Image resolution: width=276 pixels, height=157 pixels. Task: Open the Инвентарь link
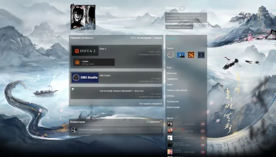coord(172,73)
